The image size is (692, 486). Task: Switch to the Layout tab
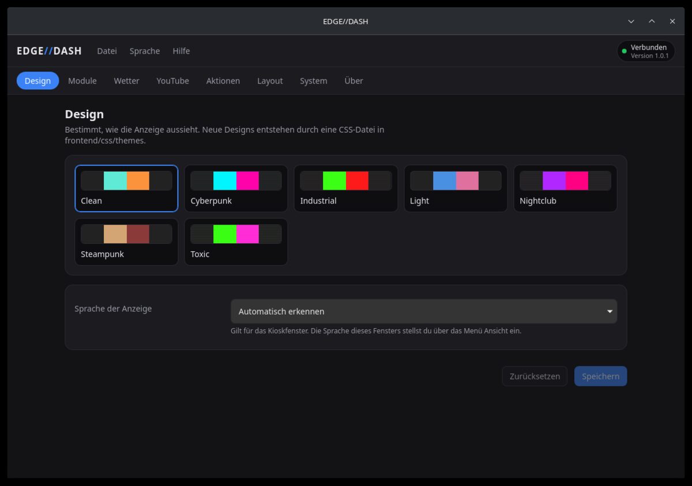coord(270,81)
